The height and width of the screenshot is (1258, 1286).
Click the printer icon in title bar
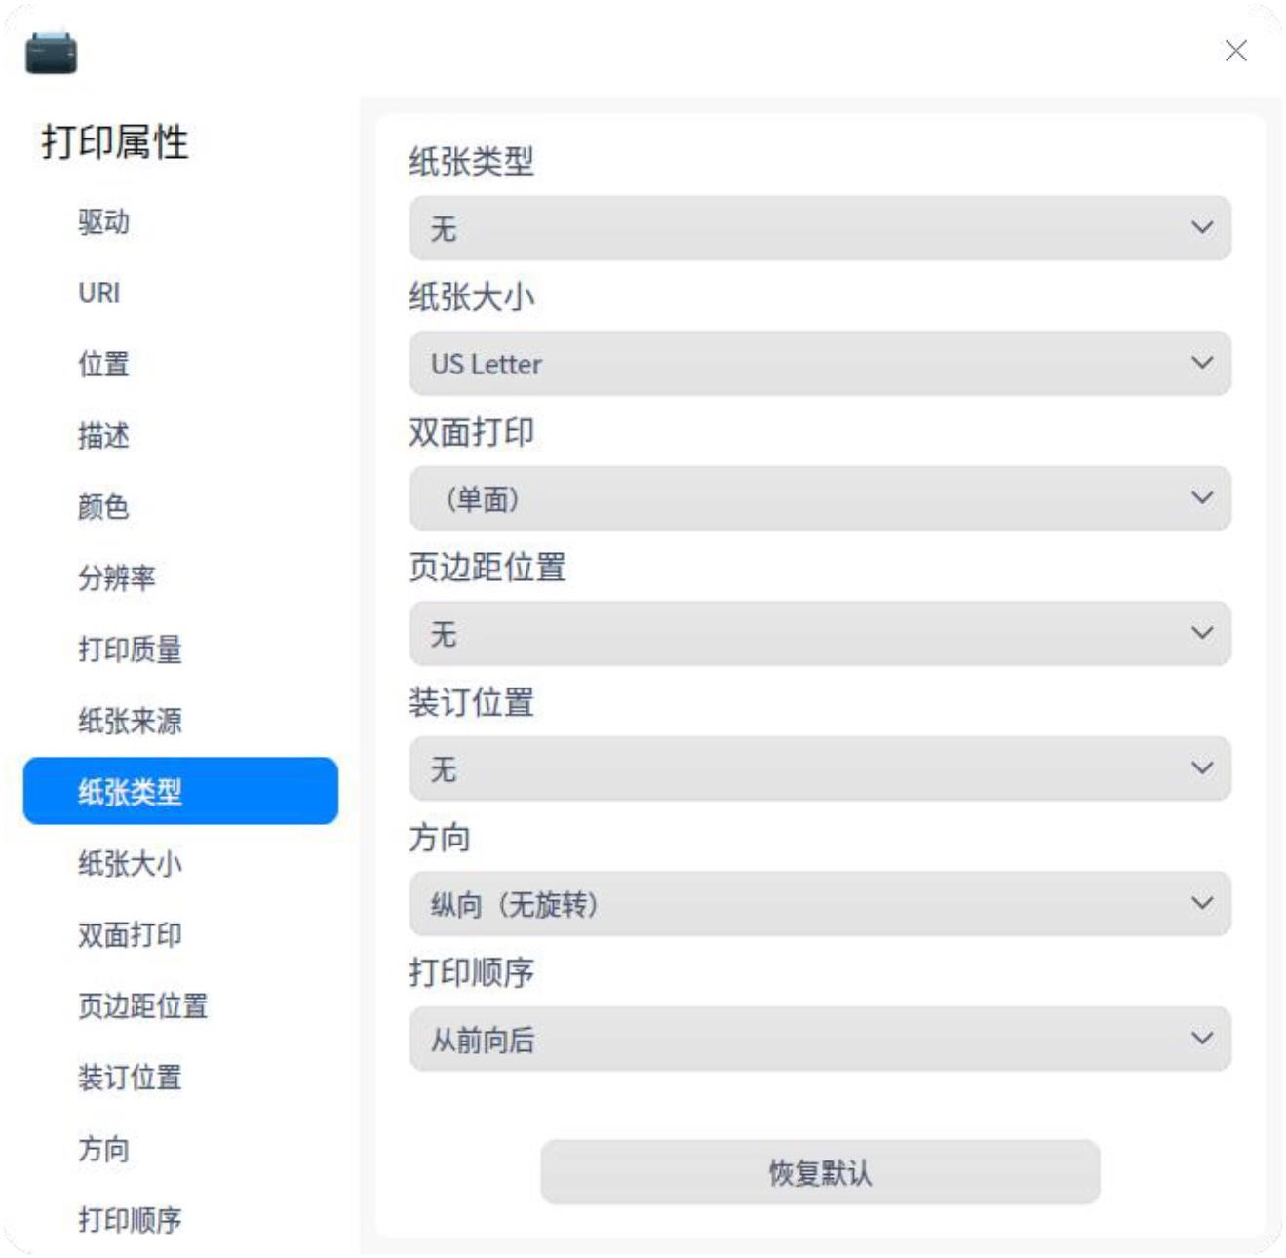[51, 53]
